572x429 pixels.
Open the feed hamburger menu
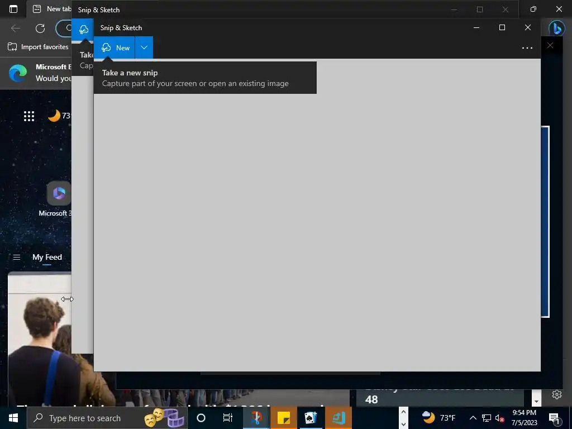tap(16, 257)
